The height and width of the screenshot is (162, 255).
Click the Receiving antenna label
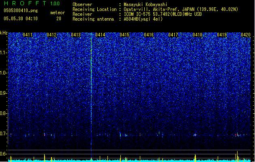point(93,19)
